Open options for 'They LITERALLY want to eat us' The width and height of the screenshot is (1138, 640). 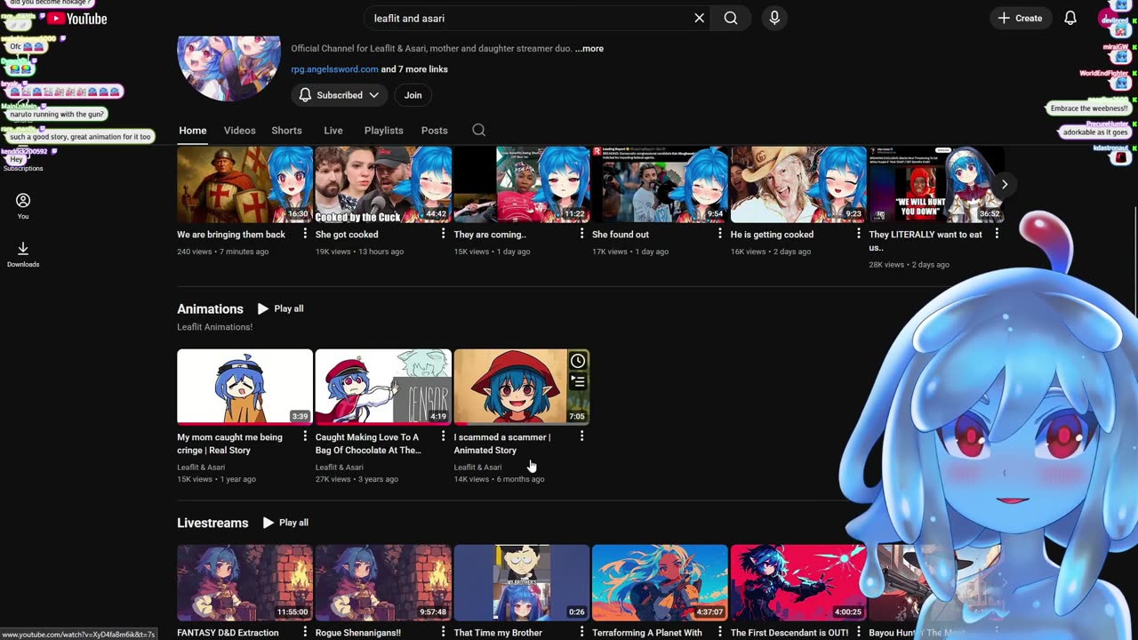point(997,234)
